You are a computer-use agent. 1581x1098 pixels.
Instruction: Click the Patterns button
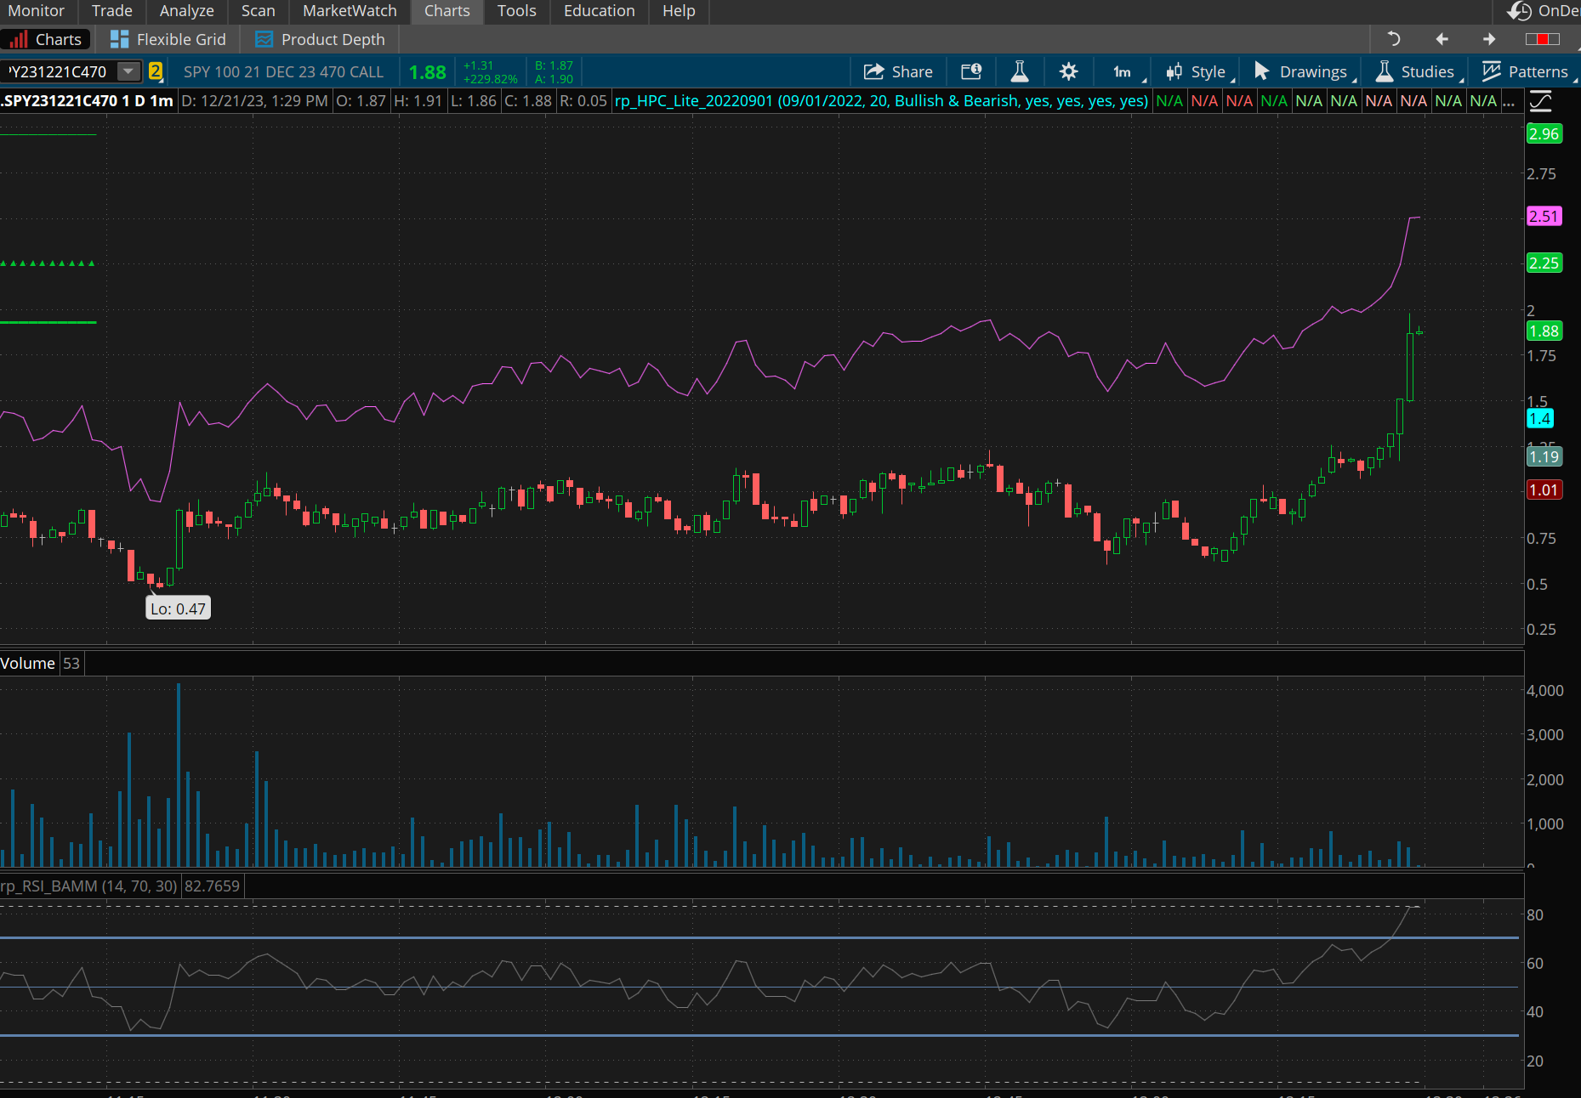pos(1525,72)
